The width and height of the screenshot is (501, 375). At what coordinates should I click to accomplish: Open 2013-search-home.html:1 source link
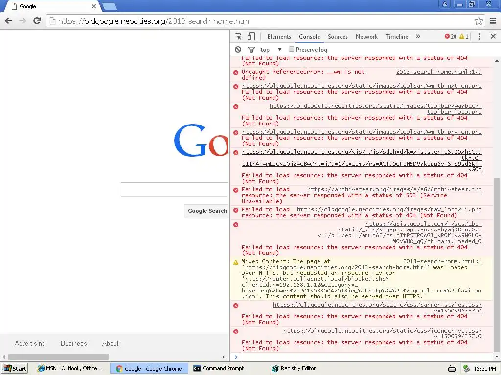click(442, 261)
